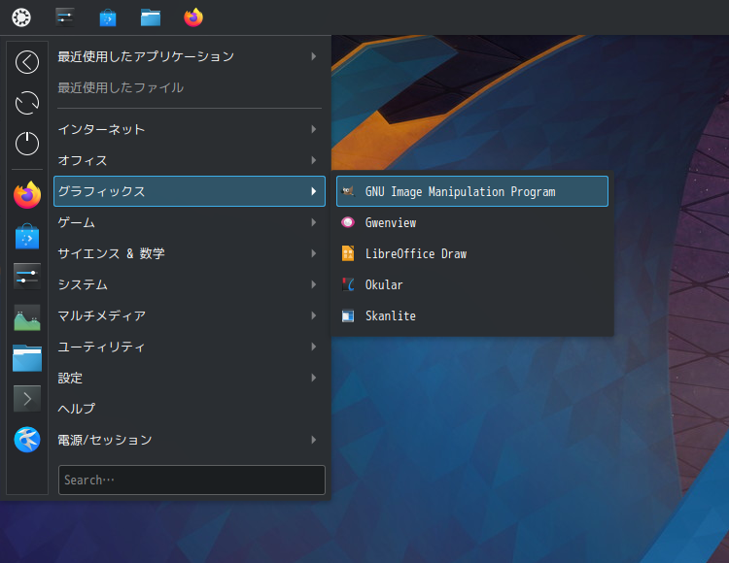Launch Gwenview image viewer
The image size is (729, 563).
(471, 222)
